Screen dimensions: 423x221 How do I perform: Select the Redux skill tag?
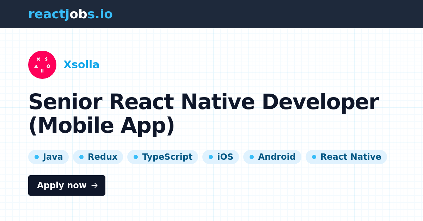coord(98,157)
